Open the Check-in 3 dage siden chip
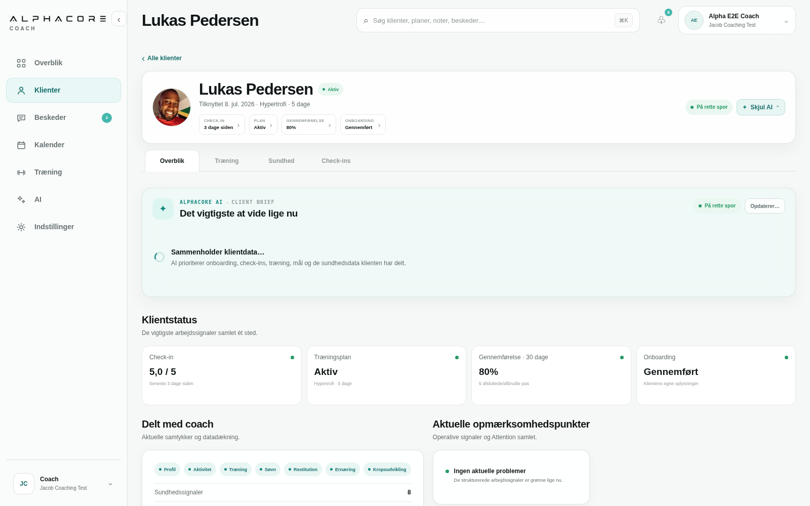This screenshot has height=506, width=810. [222, 124]
